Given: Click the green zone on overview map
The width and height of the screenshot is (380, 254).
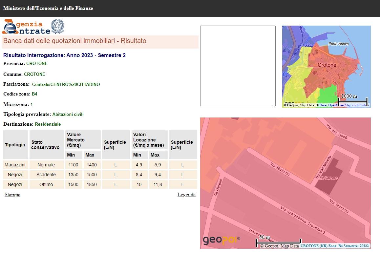Looking at the screenshot, I should coord(327,94).
